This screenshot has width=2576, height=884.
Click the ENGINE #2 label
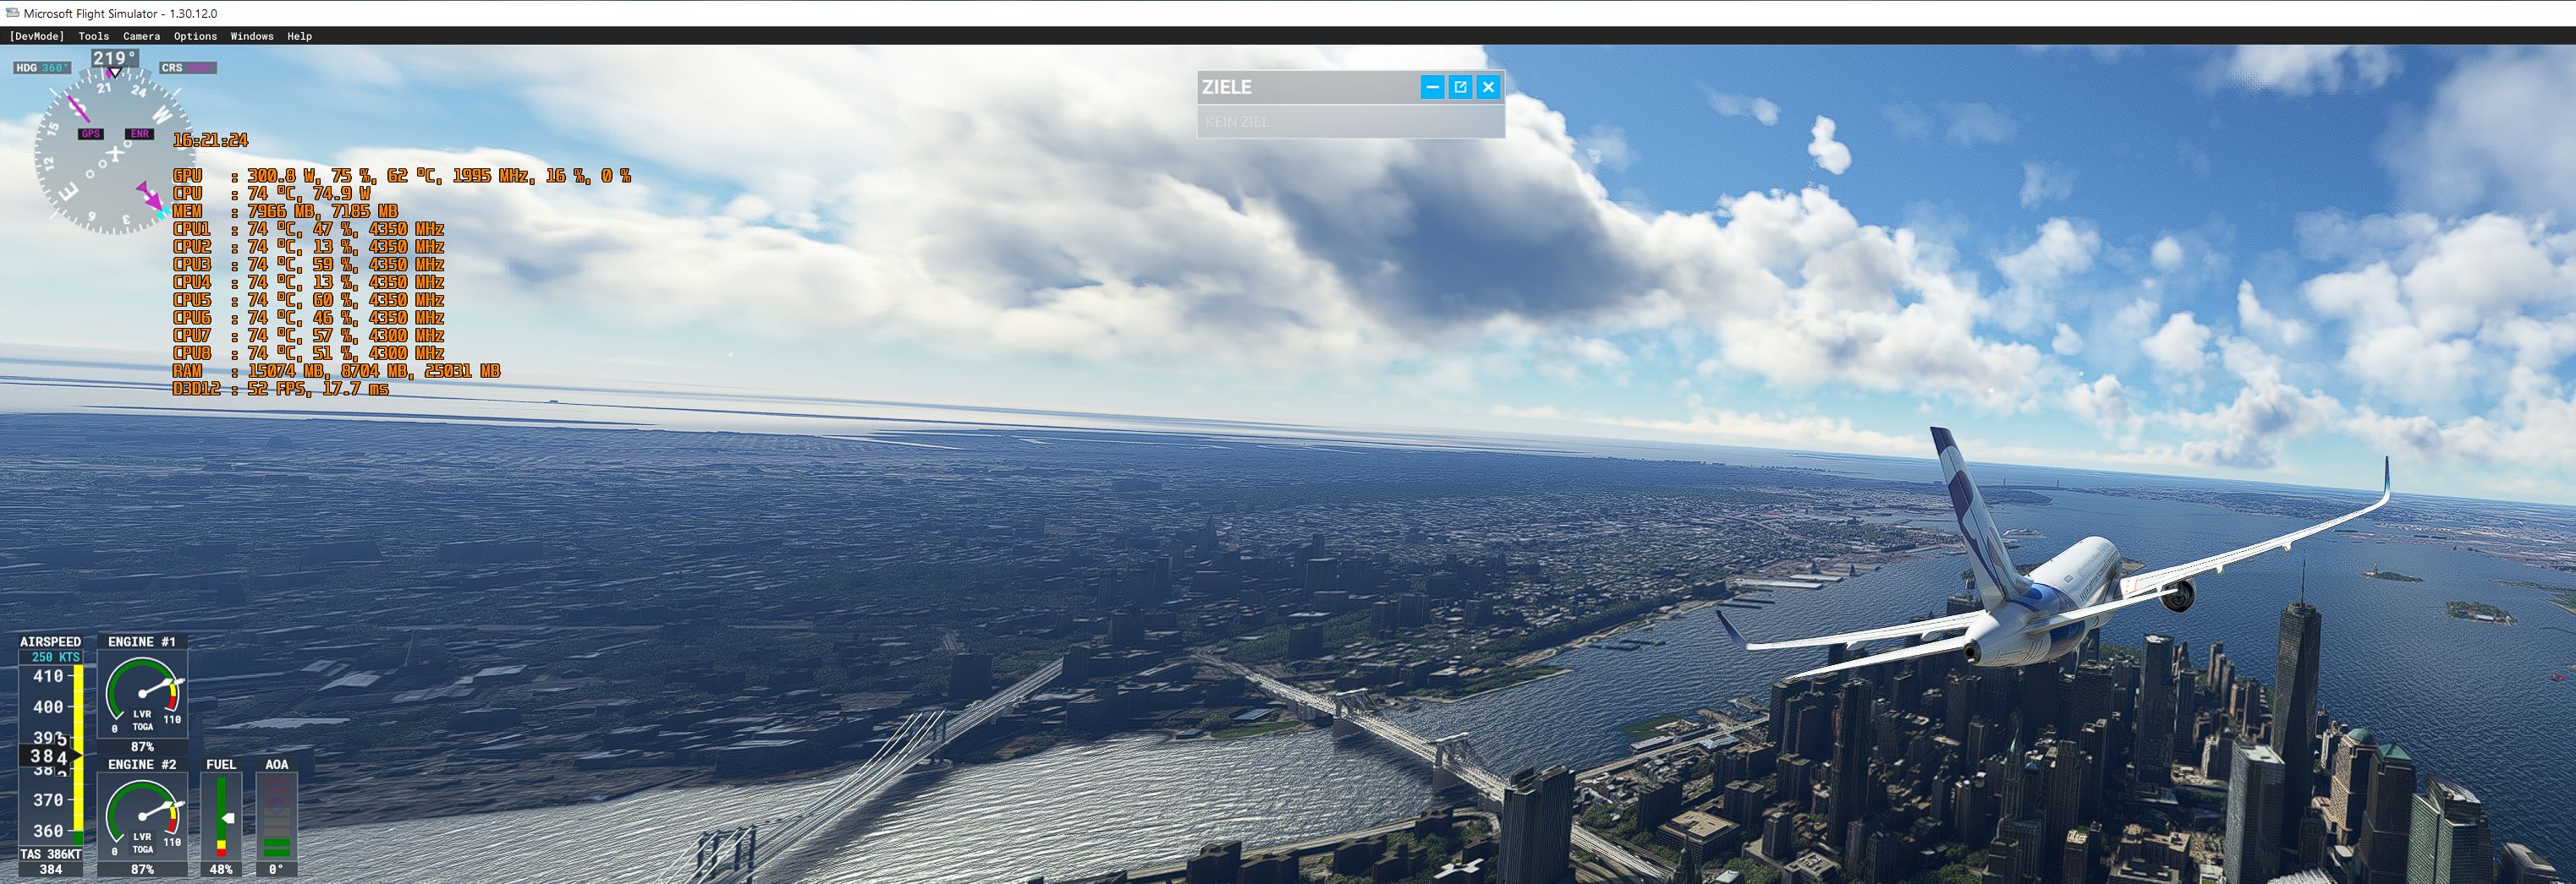pos(142,765)
